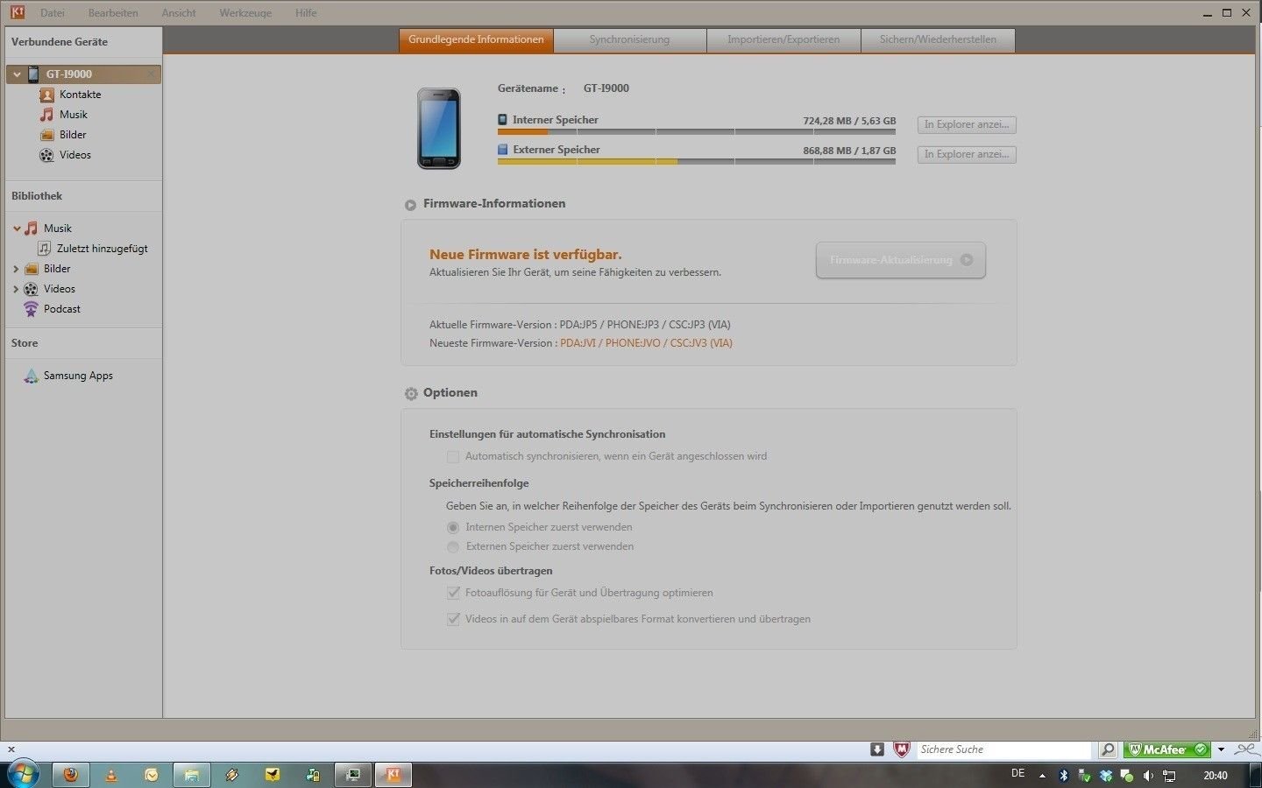Click the magnifier search button beside Sichere Suche
Viewport: 1262px width, 788px height.
[1108, 749]
